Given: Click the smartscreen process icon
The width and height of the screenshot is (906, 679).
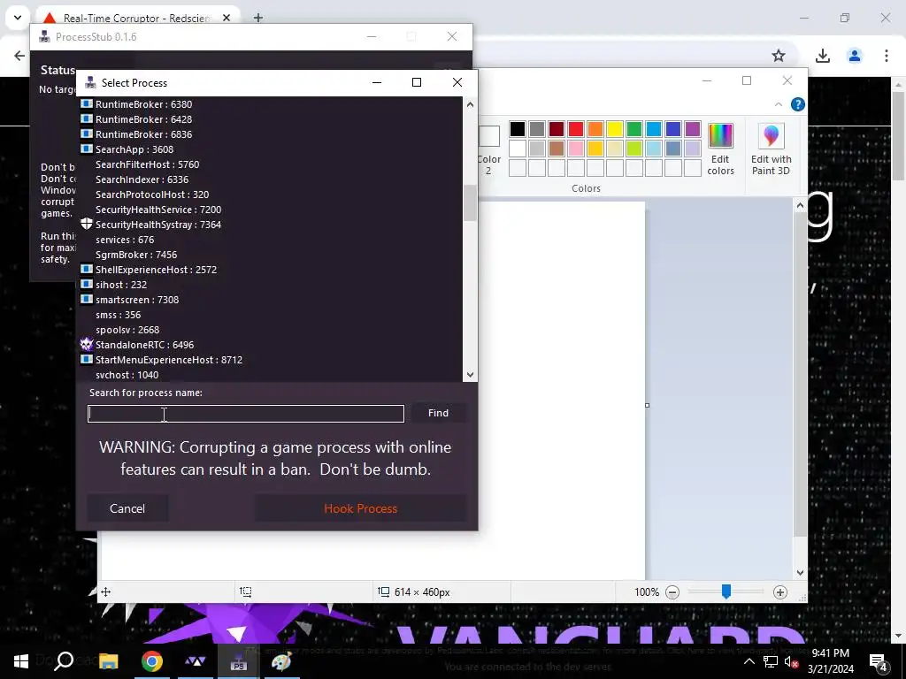Looking at the screenshot, I should pos(87,299).
